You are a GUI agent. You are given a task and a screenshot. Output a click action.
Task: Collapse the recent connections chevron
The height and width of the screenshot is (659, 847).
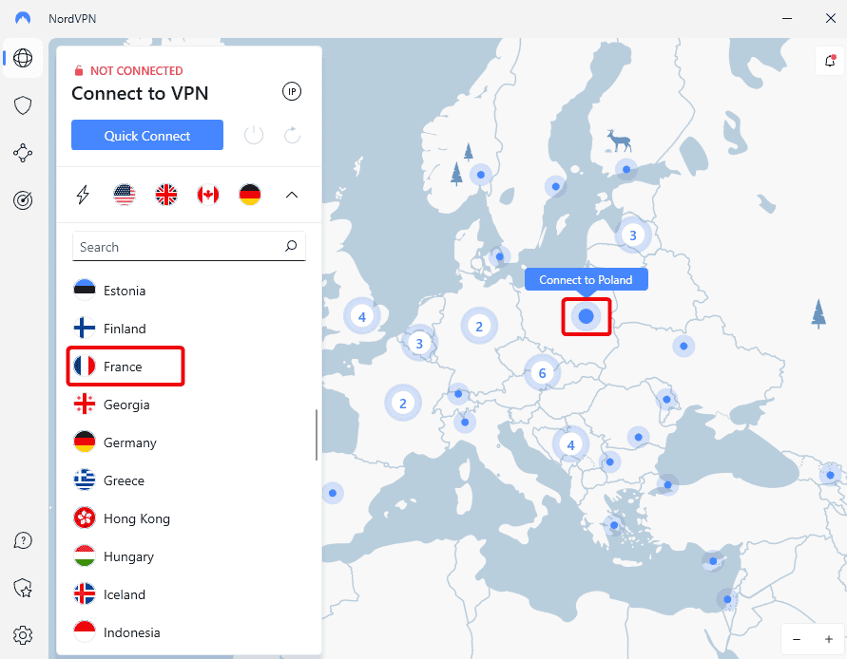coord(292,195)
